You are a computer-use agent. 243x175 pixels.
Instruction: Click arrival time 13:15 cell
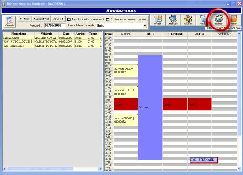click(81, 46)
